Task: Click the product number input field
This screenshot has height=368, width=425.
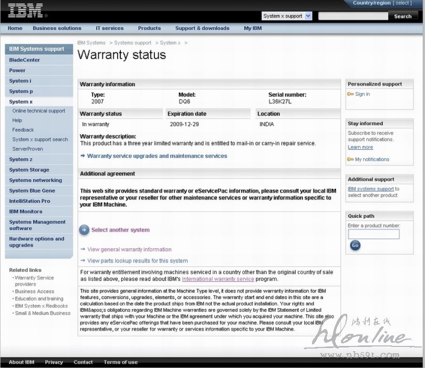Action: tap(374, 234)
